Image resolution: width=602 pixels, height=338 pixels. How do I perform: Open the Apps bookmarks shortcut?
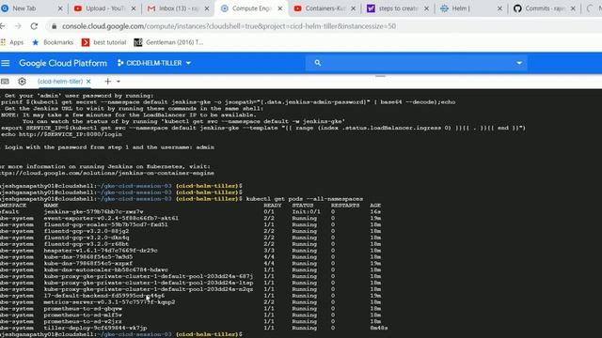(12, 42)
